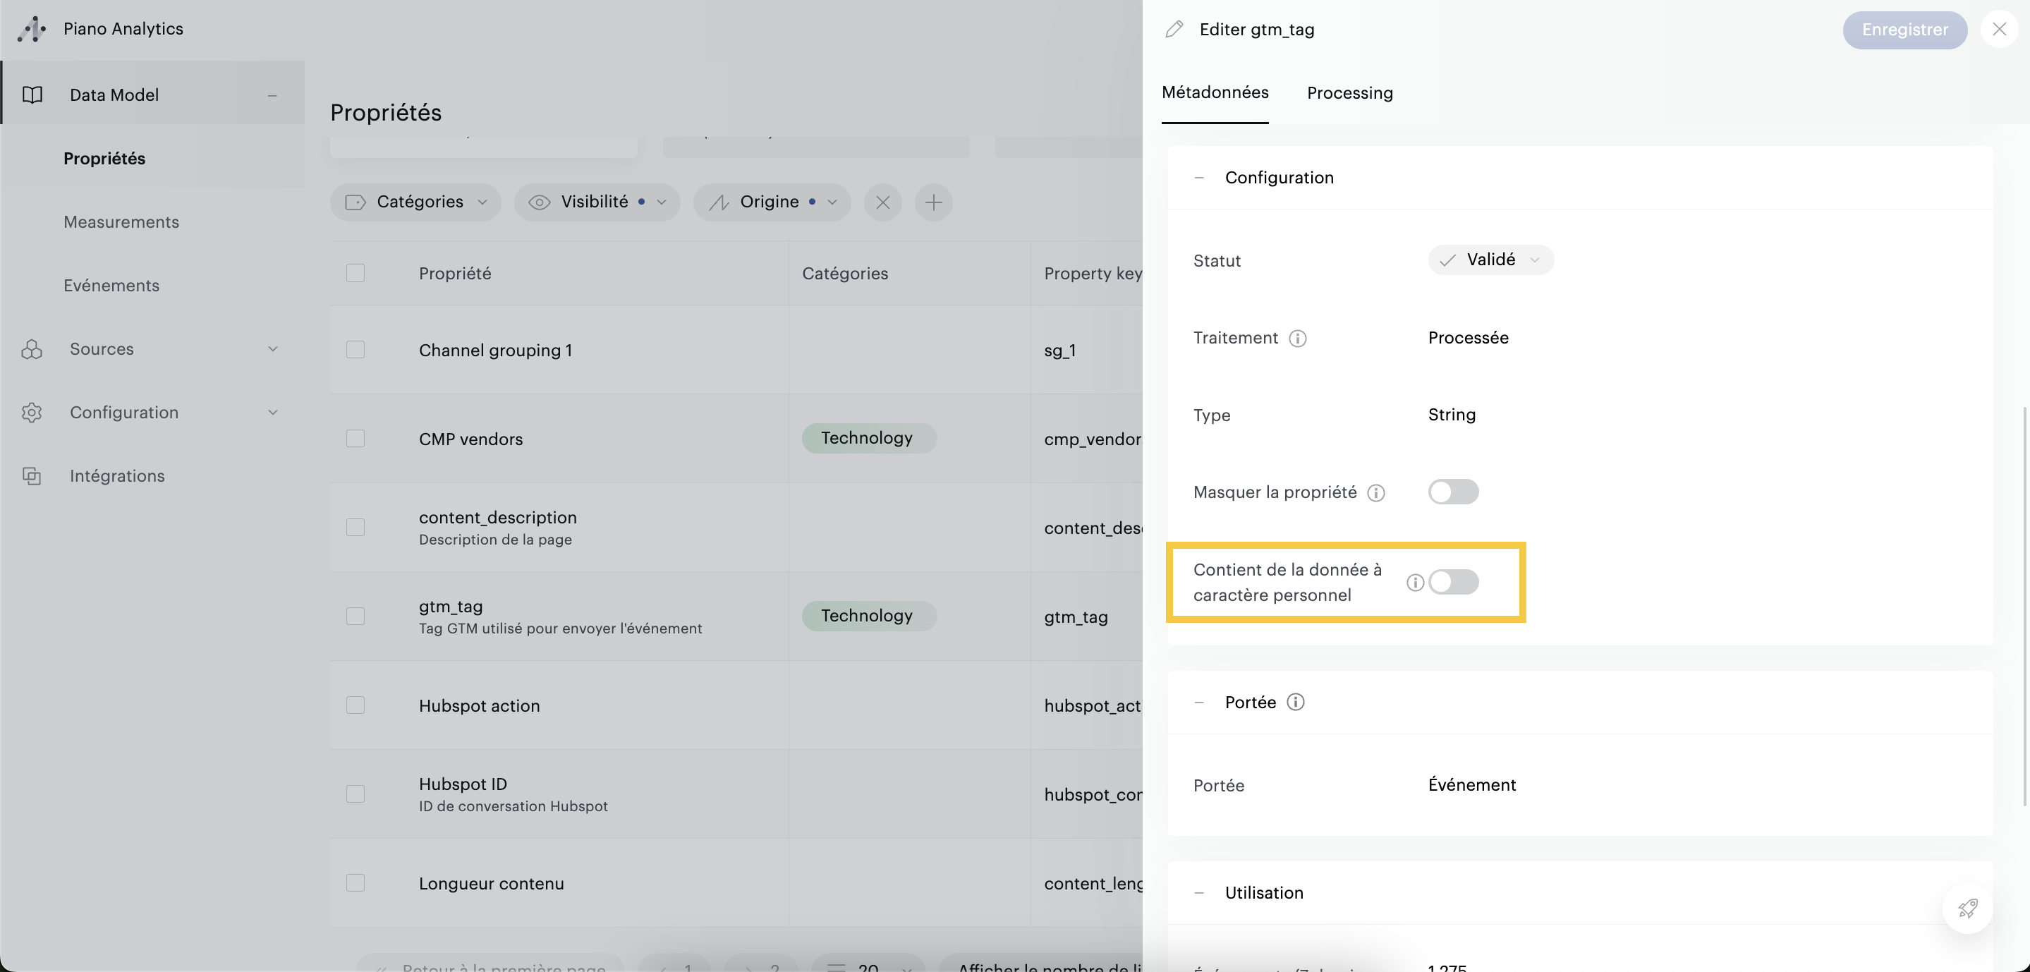Open Measurements in the sidebar
The height and width of the screenshot is (972, 2030).
tap(121, 222)
